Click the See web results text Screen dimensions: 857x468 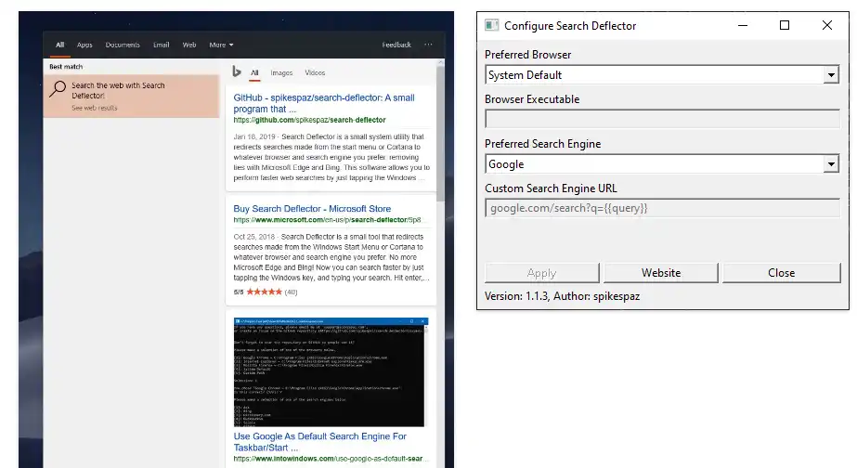point(95,108)
